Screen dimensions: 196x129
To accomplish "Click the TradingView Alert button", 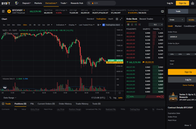I will tap(111, 25).
